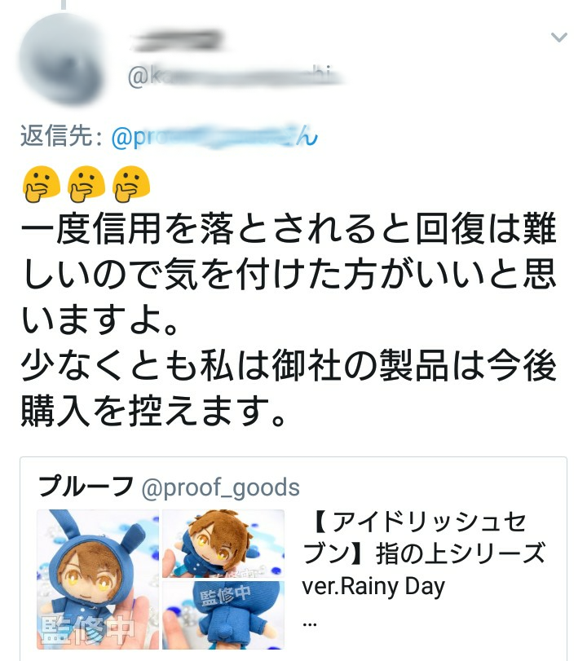Tap the ver.Rainy Day text line
This screenshot has height=661, width=587.
tap(373, 586)
